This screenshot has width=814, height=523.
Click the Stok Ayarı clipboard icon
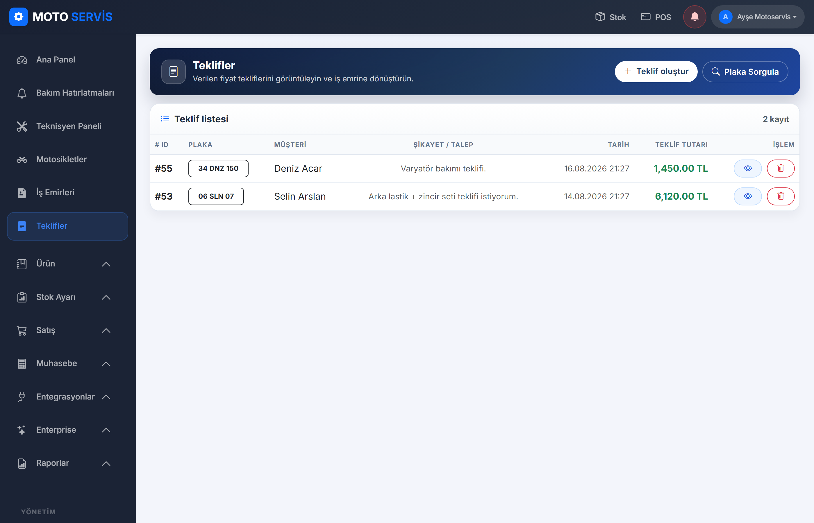(x=22, y=297)
